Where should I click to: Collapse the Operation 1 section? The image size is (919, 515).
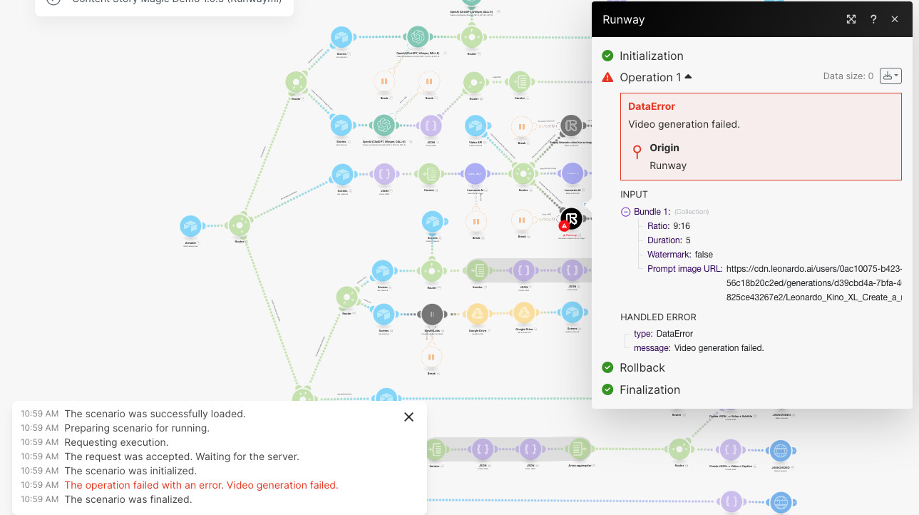tap(688, 77)
